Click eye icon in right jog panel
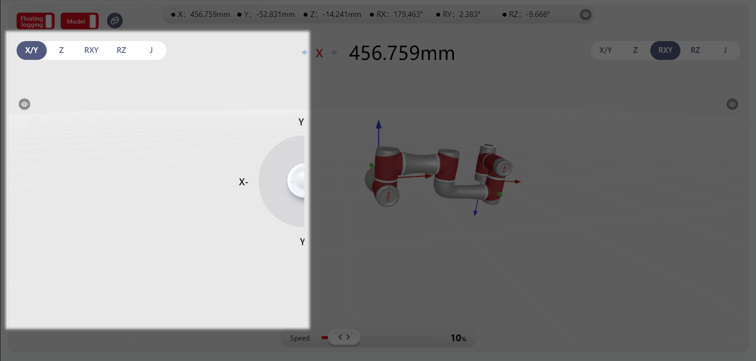 [x=732, y=104]
